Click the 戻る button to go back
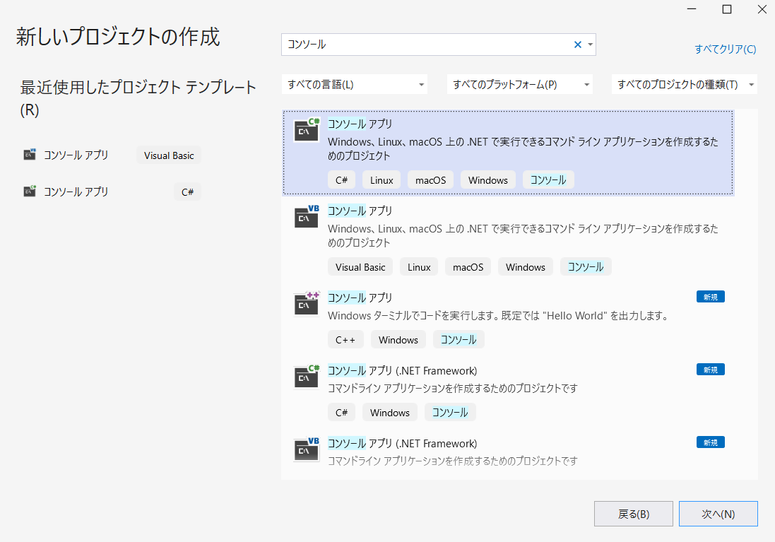 (633, 514)
